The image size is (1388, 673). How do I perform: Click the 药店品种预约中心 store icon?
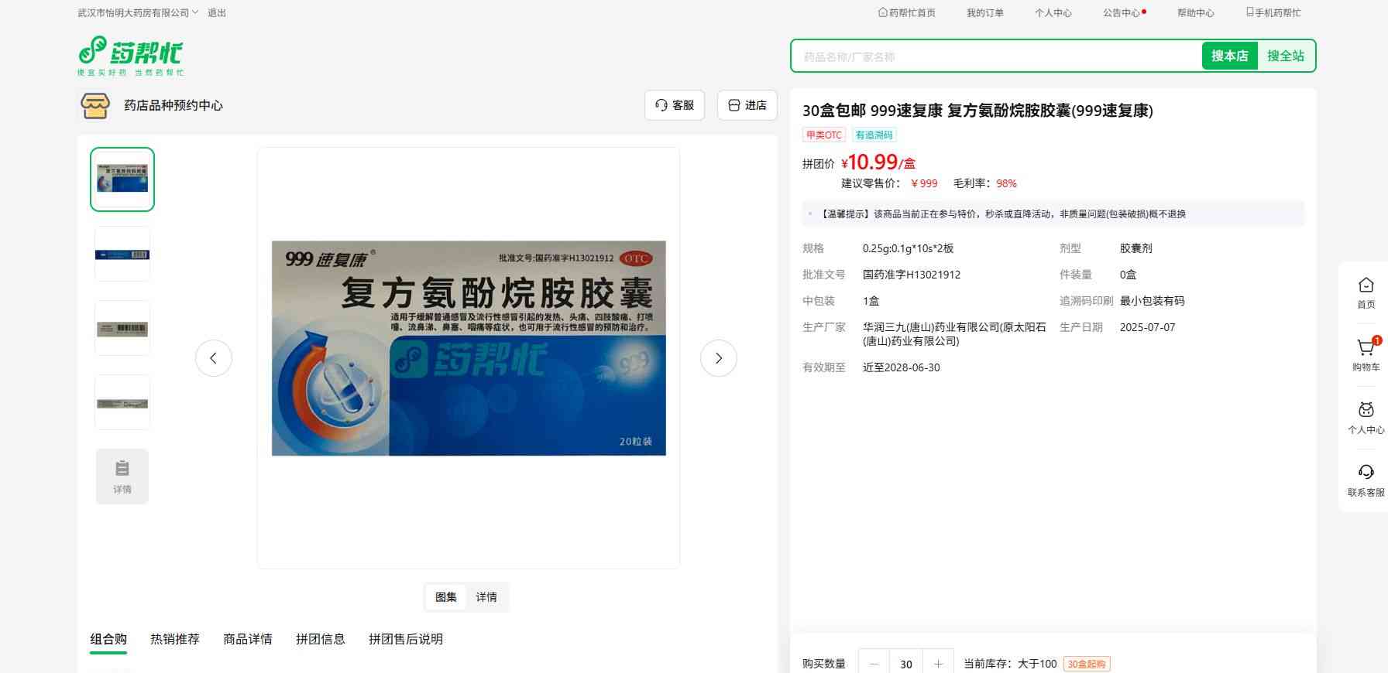pos(95,106)
